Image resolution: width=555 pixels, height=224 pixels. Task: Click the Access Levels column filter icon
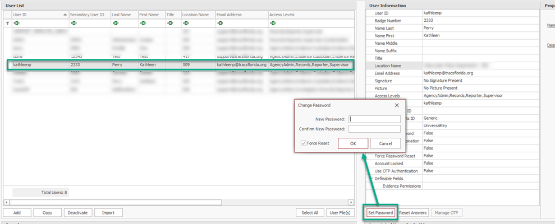(x=272, y=24)
